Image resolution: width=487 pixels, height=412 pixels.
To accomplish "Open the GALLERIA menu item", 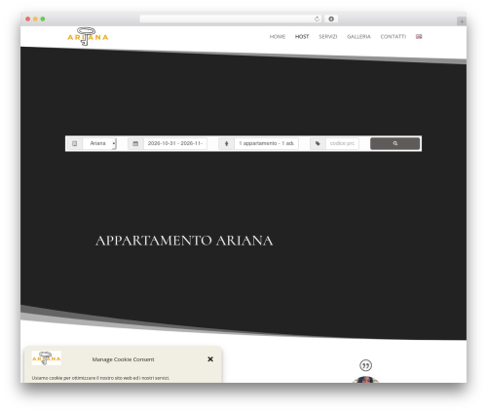I will 358,37.
